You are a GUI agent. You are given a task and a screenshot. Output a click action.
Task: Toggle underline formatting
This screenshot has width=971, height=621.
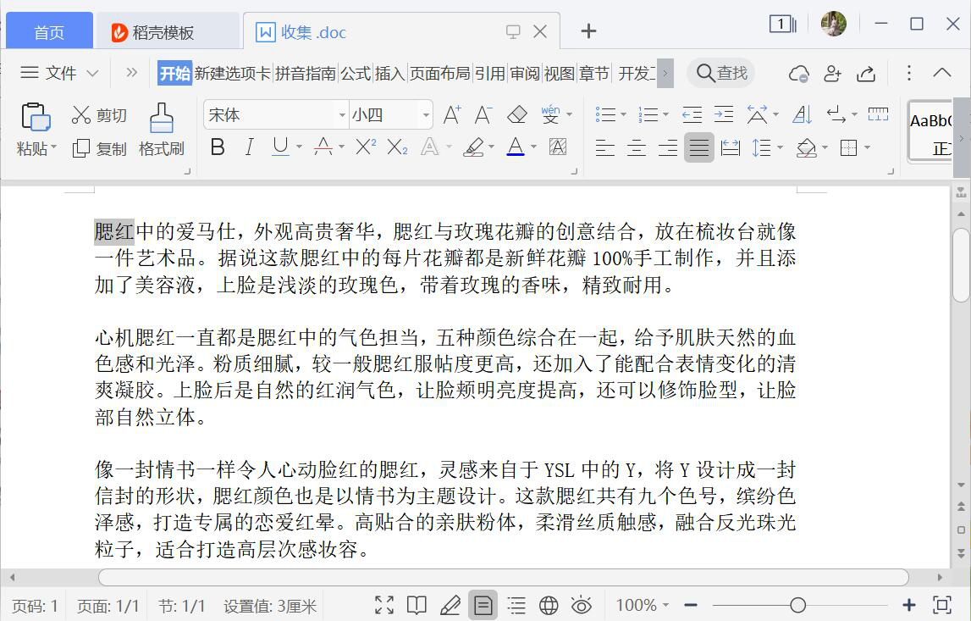pyautogui.click(x=280, y=147)
